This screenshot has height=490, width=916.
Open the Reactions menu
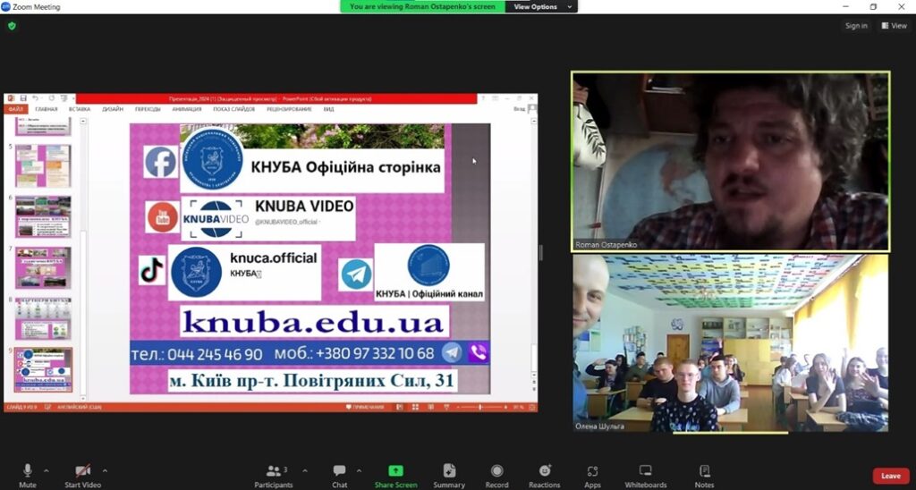[x=545, y=476]
